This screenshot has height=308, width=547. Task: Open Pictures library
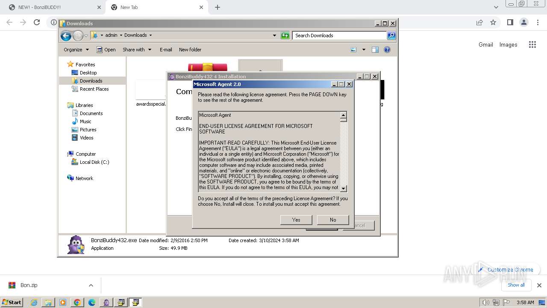88,130
